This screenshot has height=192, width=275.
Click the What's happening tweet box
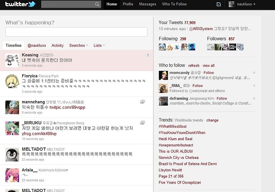[x=76, y=32]
